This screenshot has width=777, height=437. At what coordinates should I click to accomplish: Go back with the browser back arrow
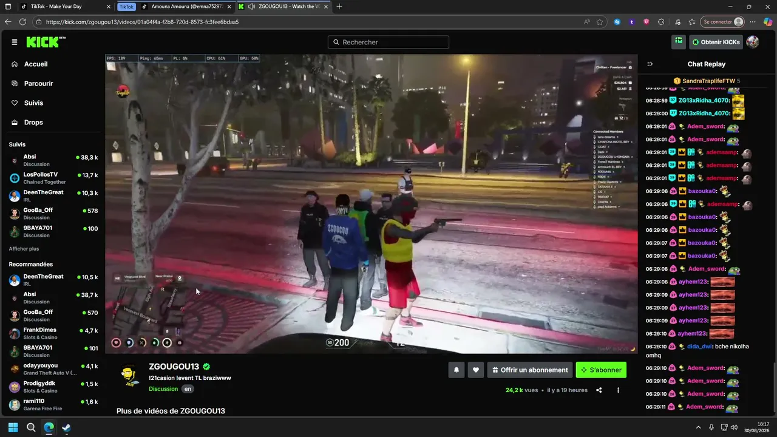[8, 22]
